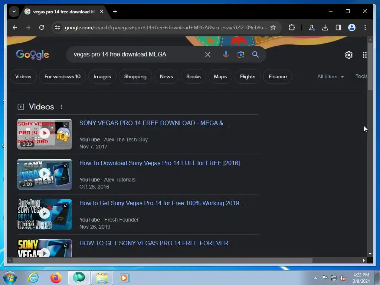This screenshot has height=285, width=380.
Task: Open Chrome Labs flask icon
Action: (x=312, y=27)
